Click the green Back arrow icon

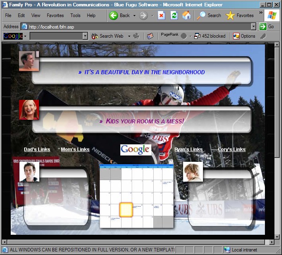tap(114, 15)
